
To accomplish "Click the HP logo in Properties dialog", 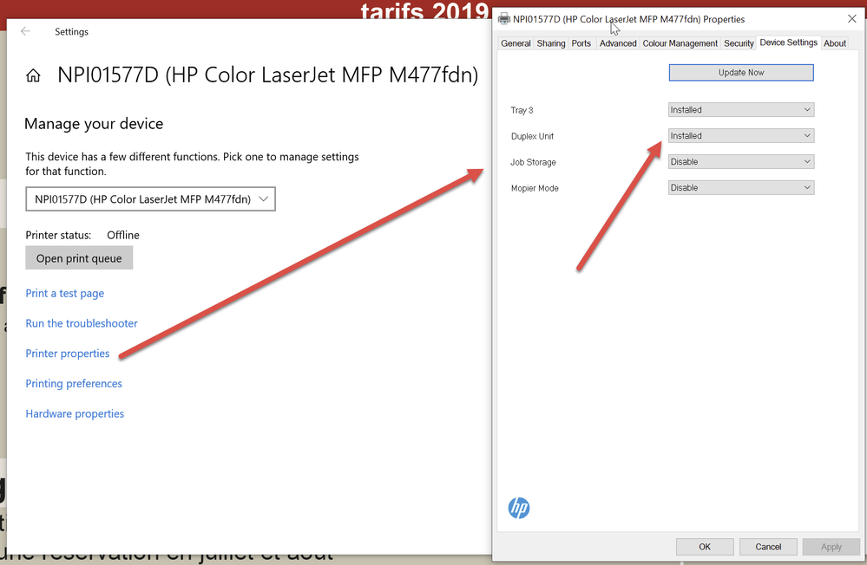I will [519, 508].
